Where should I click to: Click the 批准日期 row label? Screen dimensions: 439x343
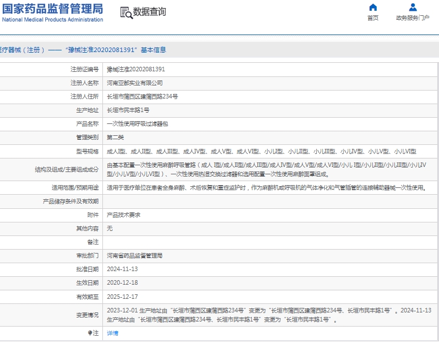click(87, 269)
